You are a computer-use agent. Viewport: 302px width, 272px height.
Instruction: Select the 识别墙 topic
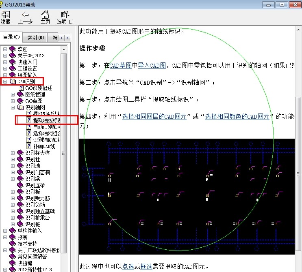tap(33, 166)
